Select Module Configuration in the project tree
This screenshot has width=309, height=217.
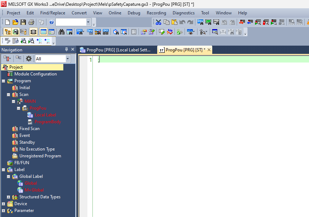coord(35,74)
